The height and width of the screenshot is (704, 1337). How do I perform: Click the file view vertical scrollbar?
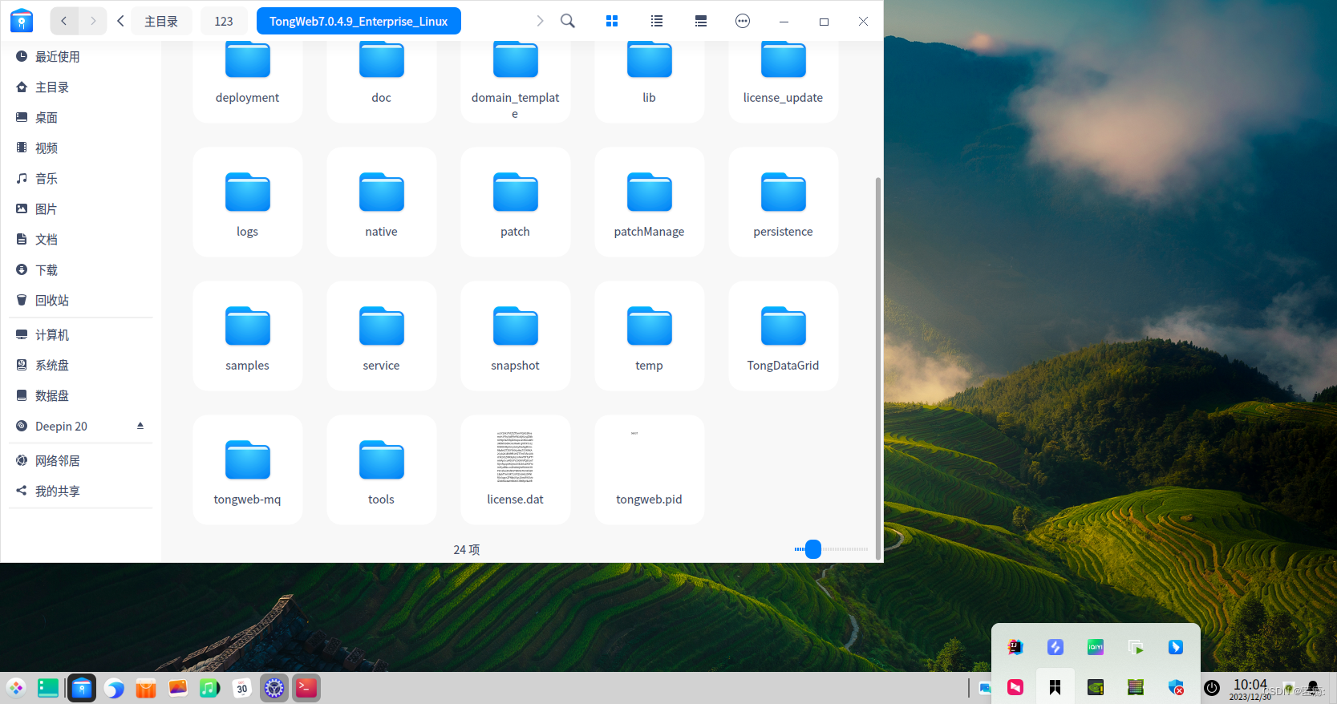point(878,367)
